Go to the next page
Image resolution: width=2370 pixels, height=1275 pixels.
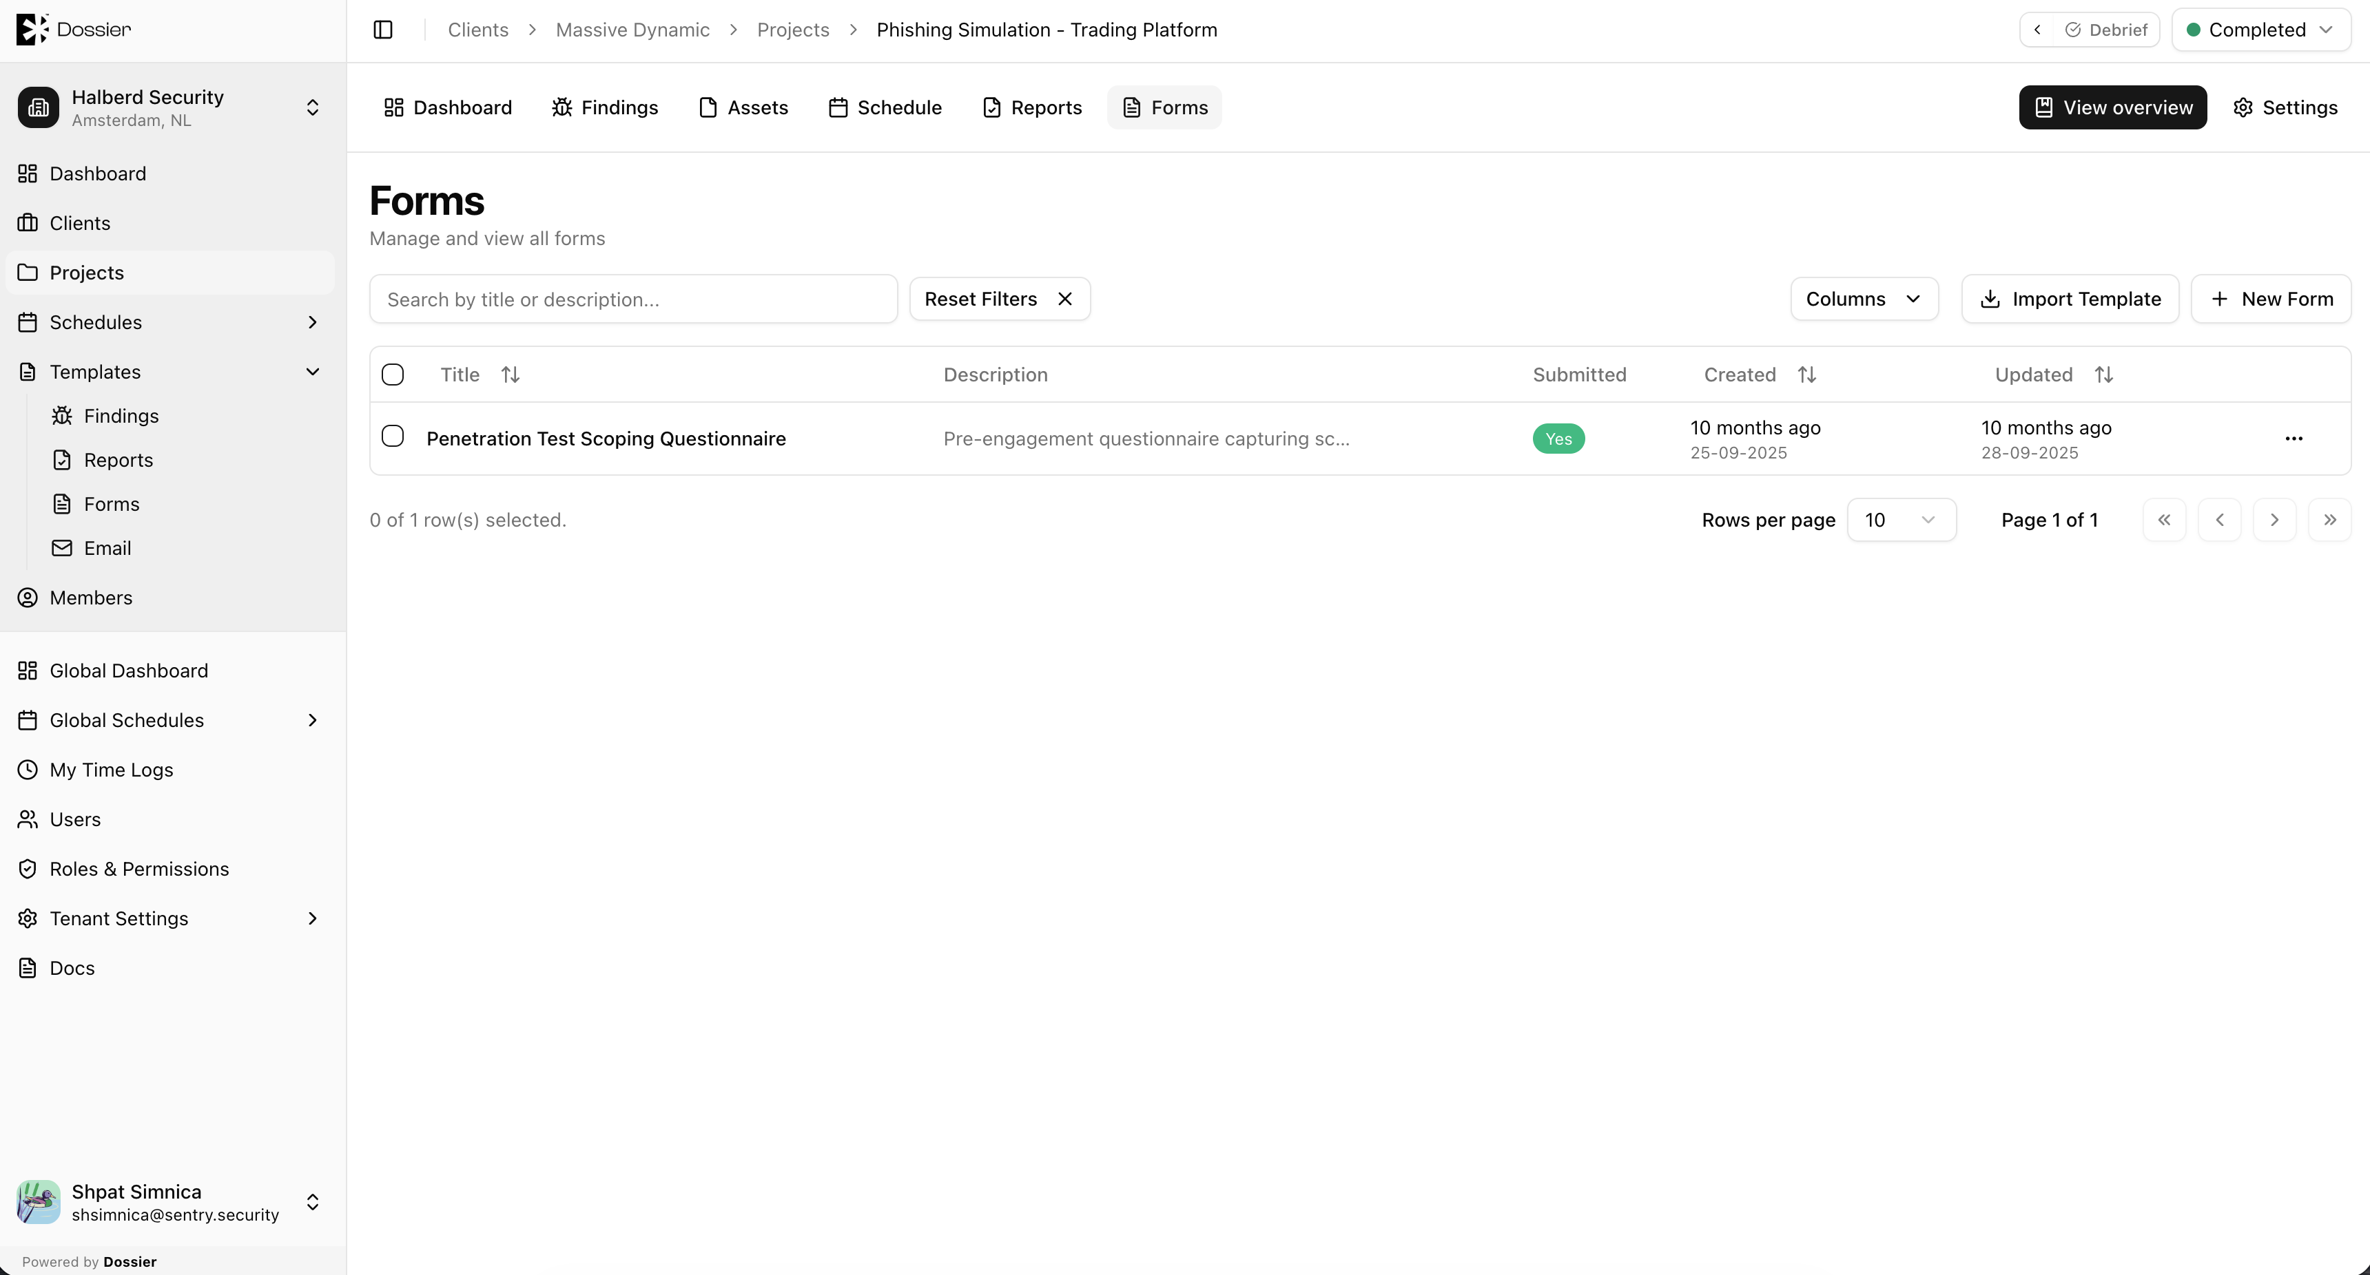click(x=2274, y=519)
